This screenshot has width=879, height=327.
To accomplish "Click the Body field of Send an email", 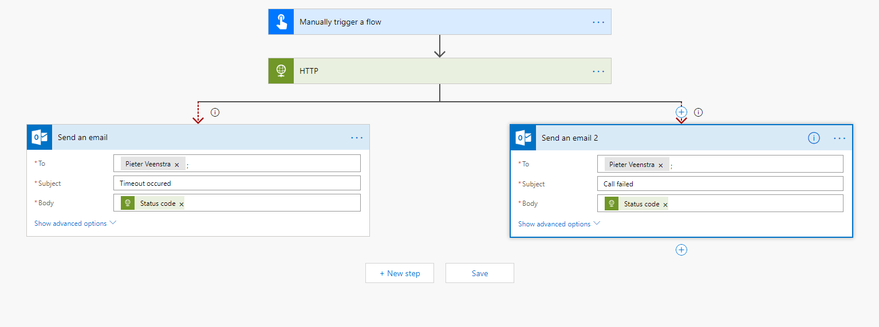I will (237, 203).
